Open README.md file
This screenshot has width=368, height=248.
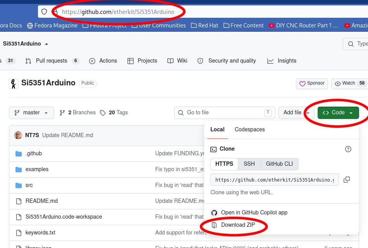[41, 201]
